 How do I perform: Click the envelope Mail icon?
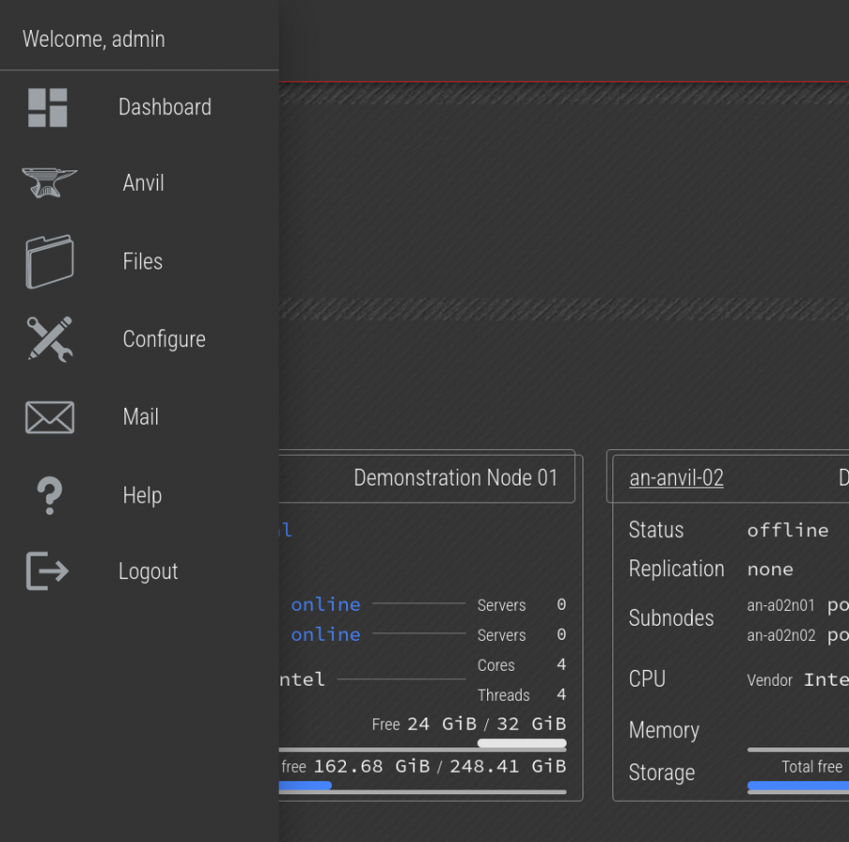point(49,417)
